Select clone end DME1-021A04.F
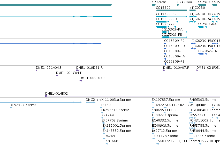Image resolution: width=220 pixels, height=145 pixels. [49, 68]
